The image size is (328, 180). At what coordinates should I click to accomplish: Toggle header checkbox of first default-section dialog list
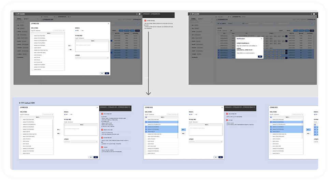[21, 117]
